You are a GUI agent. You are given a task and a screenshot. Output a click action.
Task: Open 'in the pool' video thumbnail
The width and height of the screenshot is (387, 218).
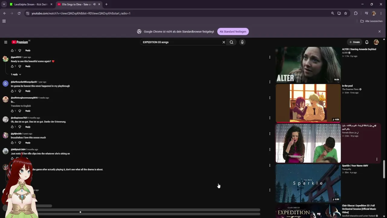308,103
